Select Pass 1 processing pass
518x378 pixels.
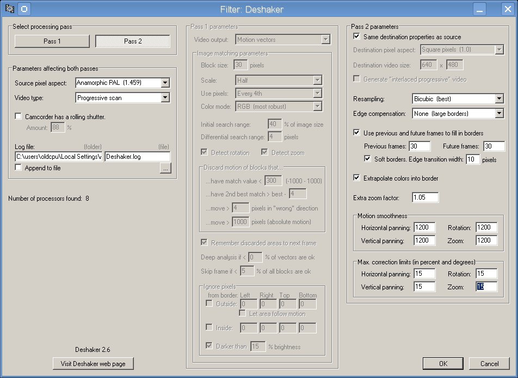point(52,41)
